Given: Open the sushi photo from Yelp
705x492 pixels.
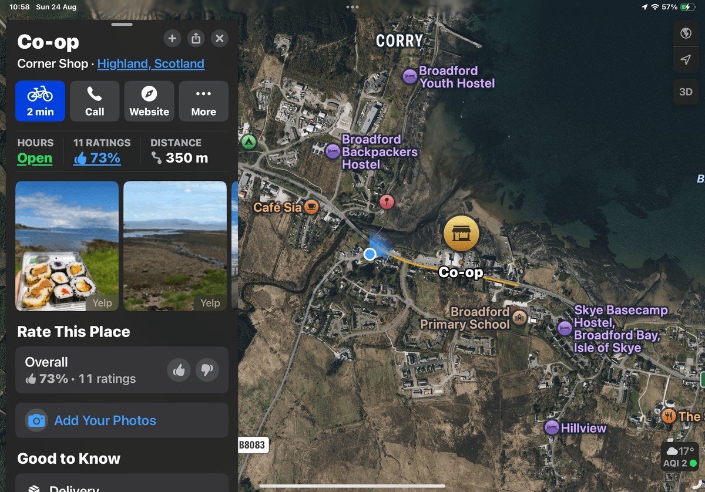Looking at the screenshot, I should coord(67,246).
